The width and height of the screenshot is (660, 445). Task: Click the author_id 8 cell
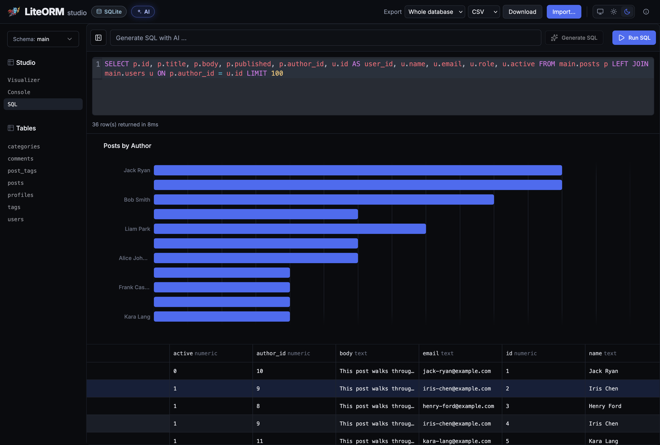pyautogui.click(x=294, y=406)
